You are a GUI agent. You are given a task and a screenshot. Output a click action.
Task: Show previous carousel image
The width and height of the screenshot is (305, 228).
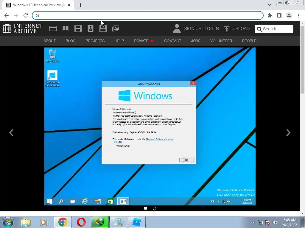[11, 133]
